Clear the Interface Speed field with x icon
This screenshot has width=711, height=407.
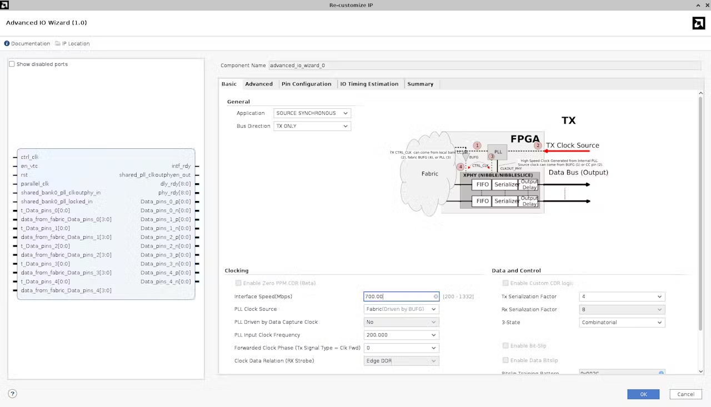[x=435, y=297]
